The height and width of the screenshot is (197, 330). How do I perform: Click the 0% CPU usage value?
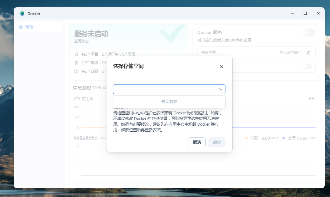click(x=312, y=99)
